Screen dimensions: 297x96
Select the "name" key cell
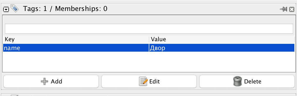coord(76,48)
